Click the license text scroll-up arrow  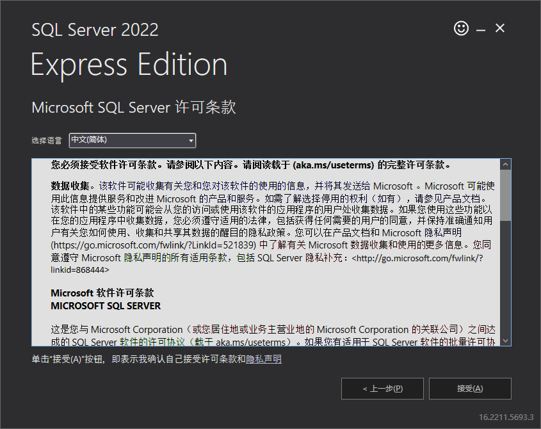tap(505, 165)
